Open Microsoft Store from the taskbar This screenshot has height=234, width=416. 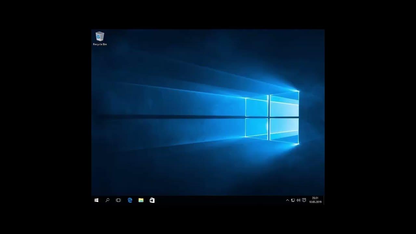click(152, 201)
